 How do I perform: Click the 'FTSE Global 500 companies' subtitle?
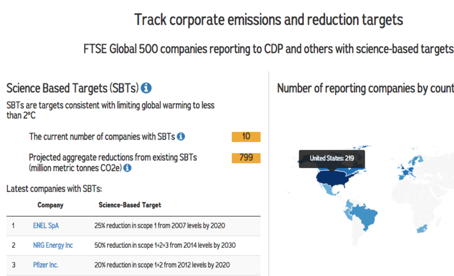click(x=269, y=49)
